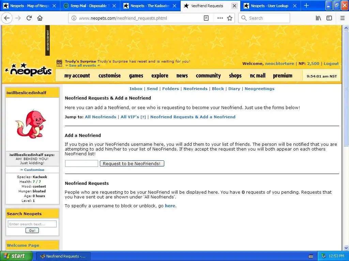Click the 'here' block username link
Viewport: 349px width, 261px height.
coord(170,206)
